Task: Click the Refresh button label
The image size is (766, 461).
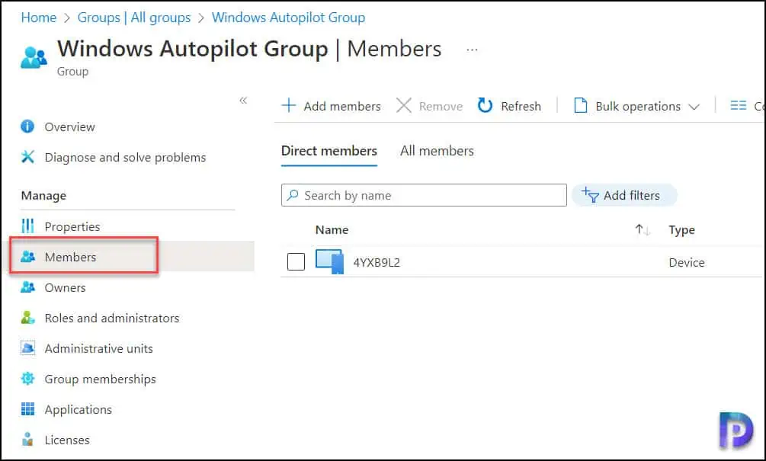Action: [521, 106]
